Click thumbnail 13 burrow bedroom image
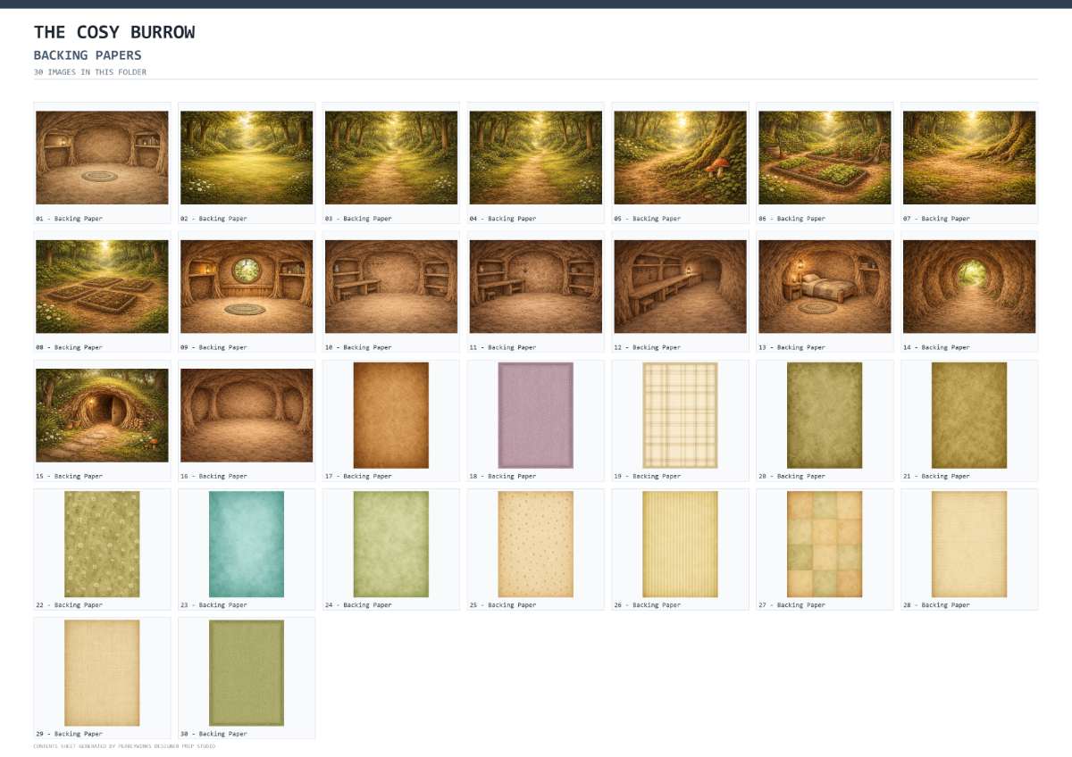This screenshot has width=1072, height=757. (825, 287)
